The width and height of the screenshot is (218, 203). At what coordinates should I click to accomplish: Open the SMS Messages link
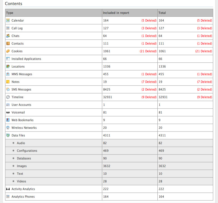21,90
